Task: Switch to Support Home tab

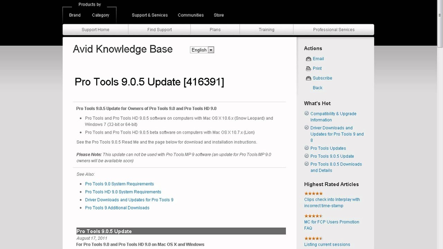Action: (96, 30)
